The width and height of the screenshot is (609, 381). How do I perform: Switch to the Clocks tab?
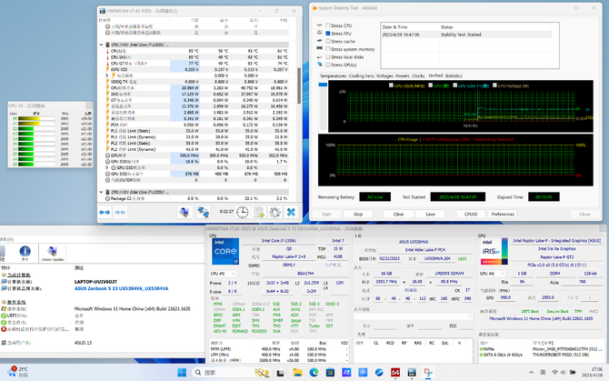click(418, 75)
